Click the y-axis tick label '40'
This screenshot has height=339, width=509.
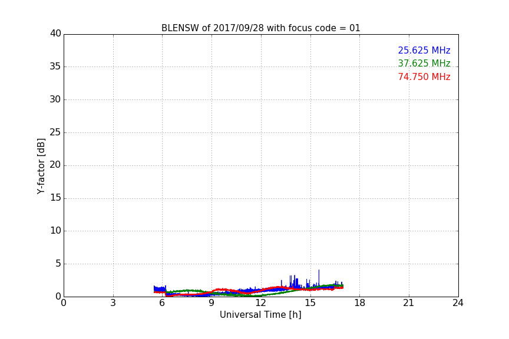tap(55, 34)
